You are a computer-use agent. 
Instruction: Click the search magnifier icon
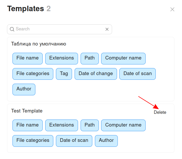click(x=12, y=29)
